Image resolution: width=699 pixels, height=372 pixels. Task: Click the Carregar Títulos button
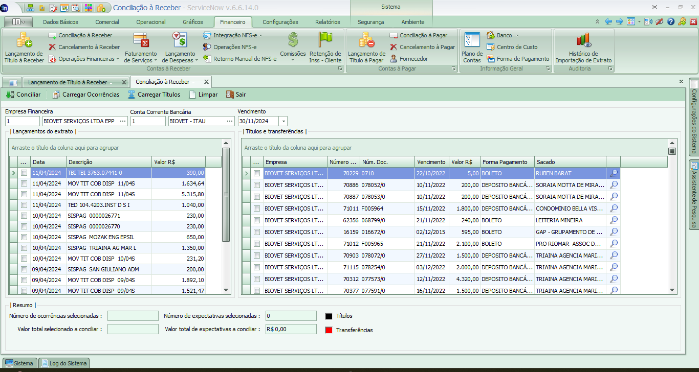[154, 95]
